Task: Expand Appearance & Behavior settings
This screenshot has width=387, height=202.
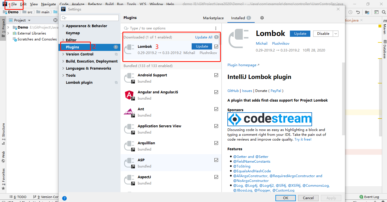Action: click(63, 26)
